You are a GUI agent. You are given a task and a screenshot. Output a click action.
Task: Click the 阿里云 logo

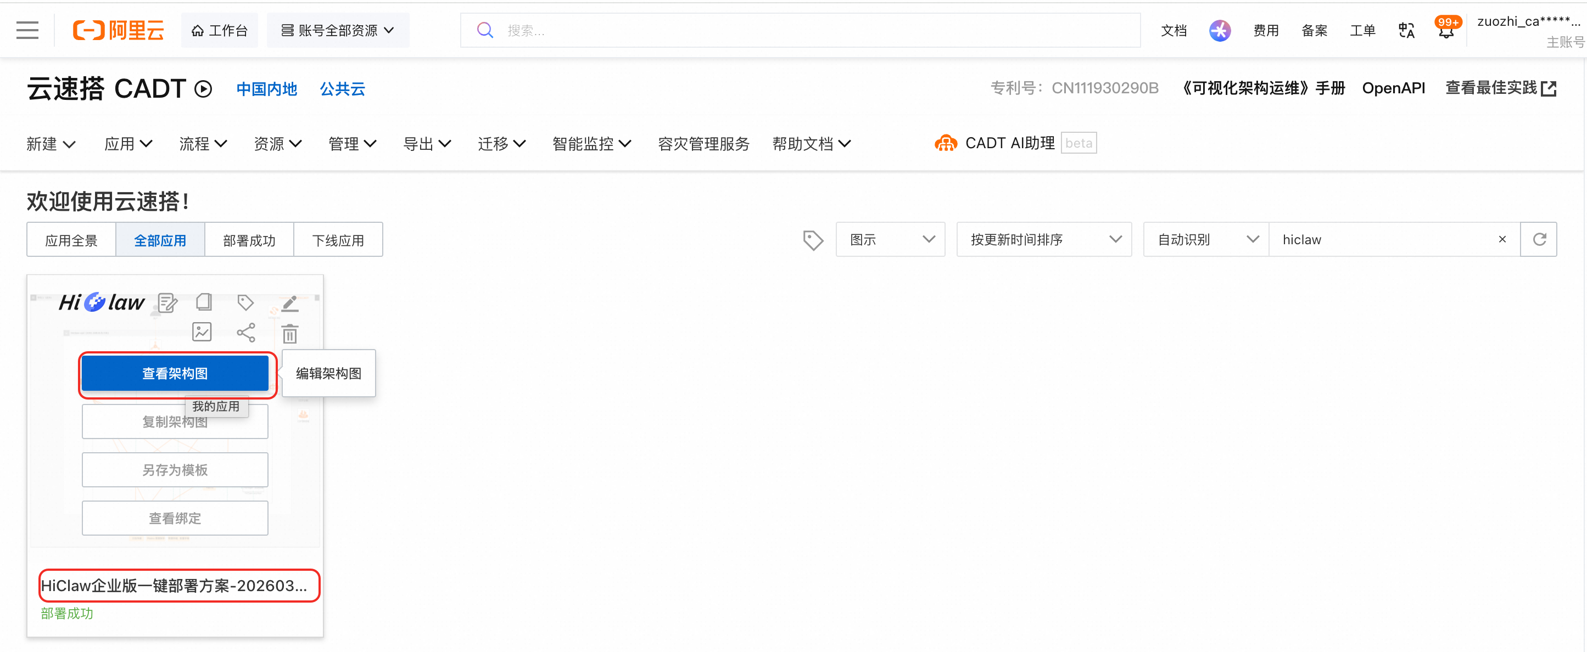(x=118, y=30)
